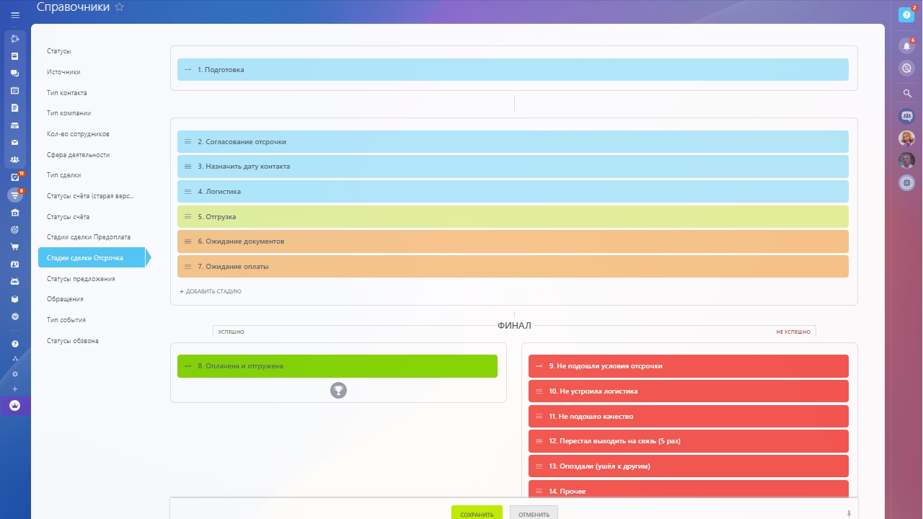Select red stage 11. Не подошло качество

coord(688,417)
